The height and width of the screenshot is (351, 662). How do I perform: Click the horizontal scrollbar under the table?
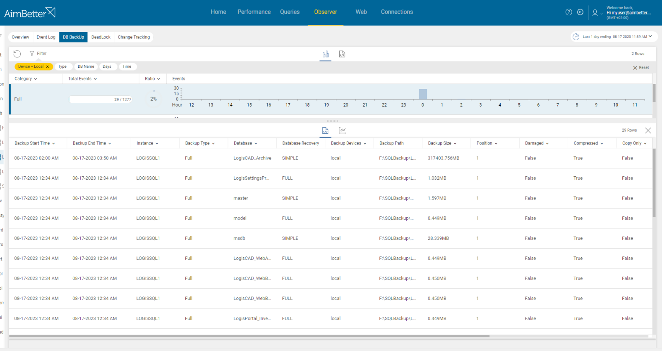pos(249,336)
